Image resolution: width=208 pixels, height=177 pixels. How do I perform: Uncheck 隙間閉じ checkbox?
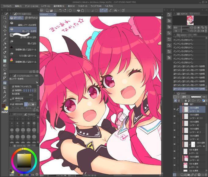pos(13,90)
